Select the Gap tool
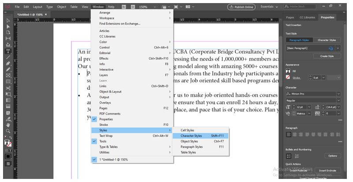 point(8,38)
